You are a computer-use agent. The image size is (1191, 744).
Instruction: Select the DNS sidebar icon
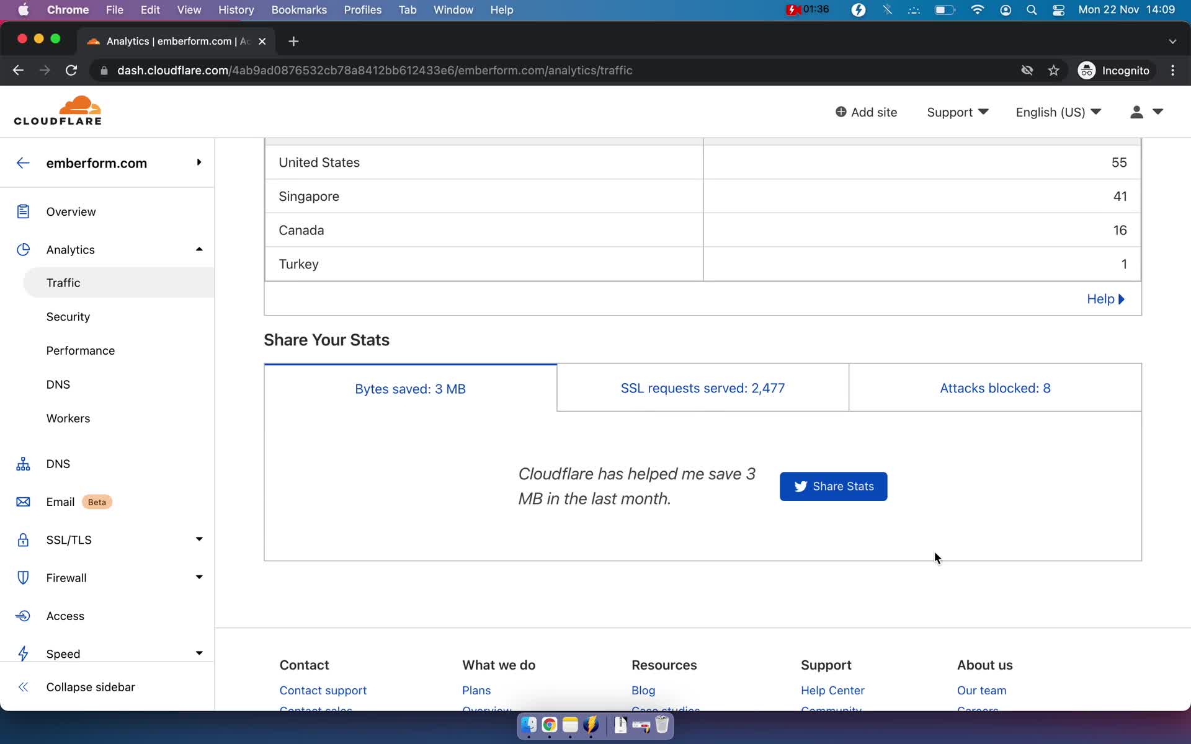[x=23, y=463]
